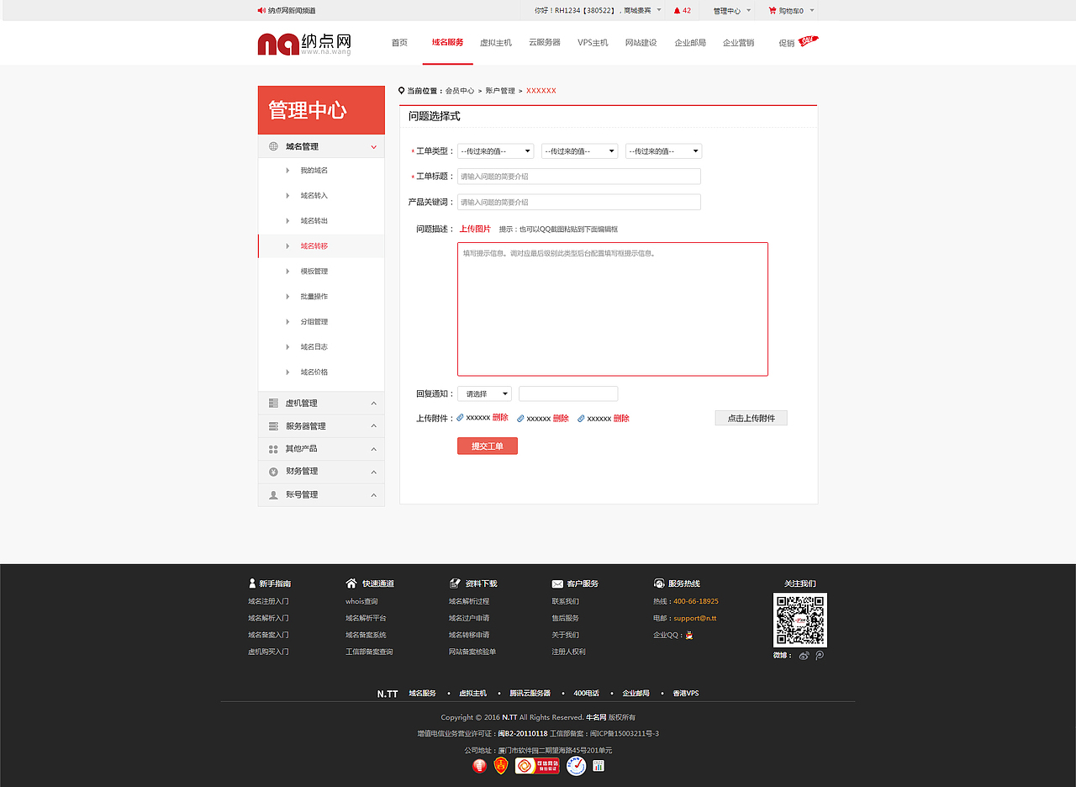The height and width of the screenshot is (787, 1076).
Task: Focus the 工单标题 input field
Action: pos(579,177)
